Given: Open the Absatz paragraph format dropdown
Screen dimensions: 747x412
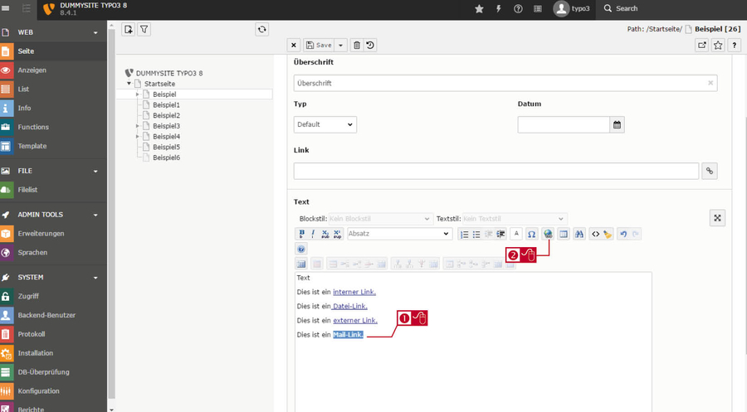Looking at the screenshot, I should click(x=399, y=234).
